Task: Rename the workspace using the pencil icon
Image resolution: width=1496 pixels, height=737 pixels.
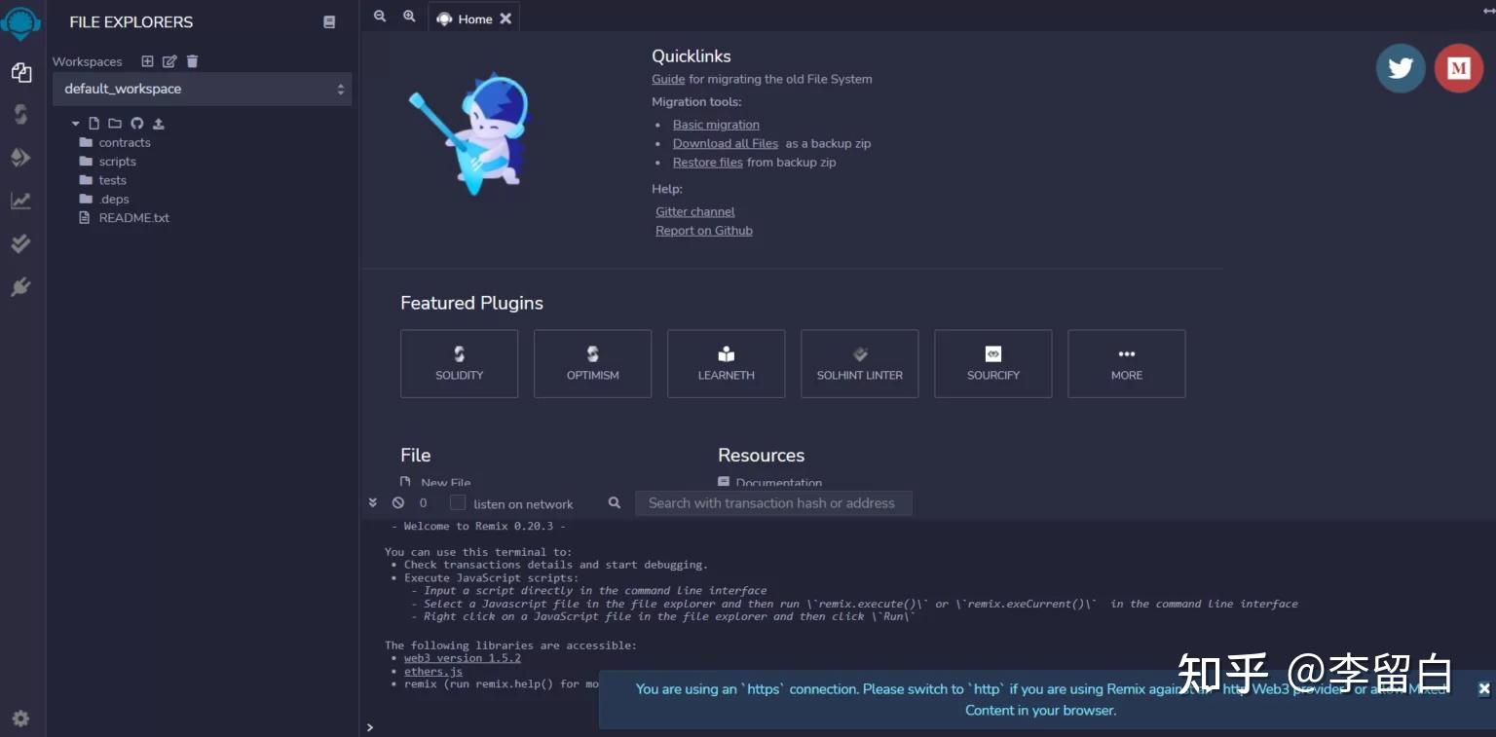Action: (168, 61)
